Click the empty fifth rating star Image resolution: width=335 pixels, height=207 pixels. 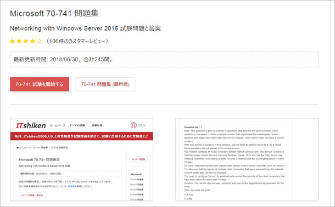point(40,41)
